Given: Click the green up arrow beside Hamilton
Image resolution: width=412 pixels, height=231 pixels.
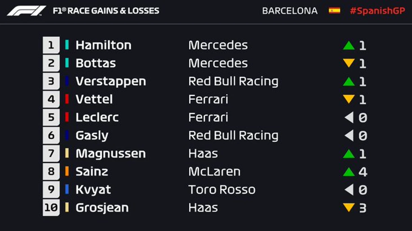Looking at the screenshot, I should click(x=349, y=46).
